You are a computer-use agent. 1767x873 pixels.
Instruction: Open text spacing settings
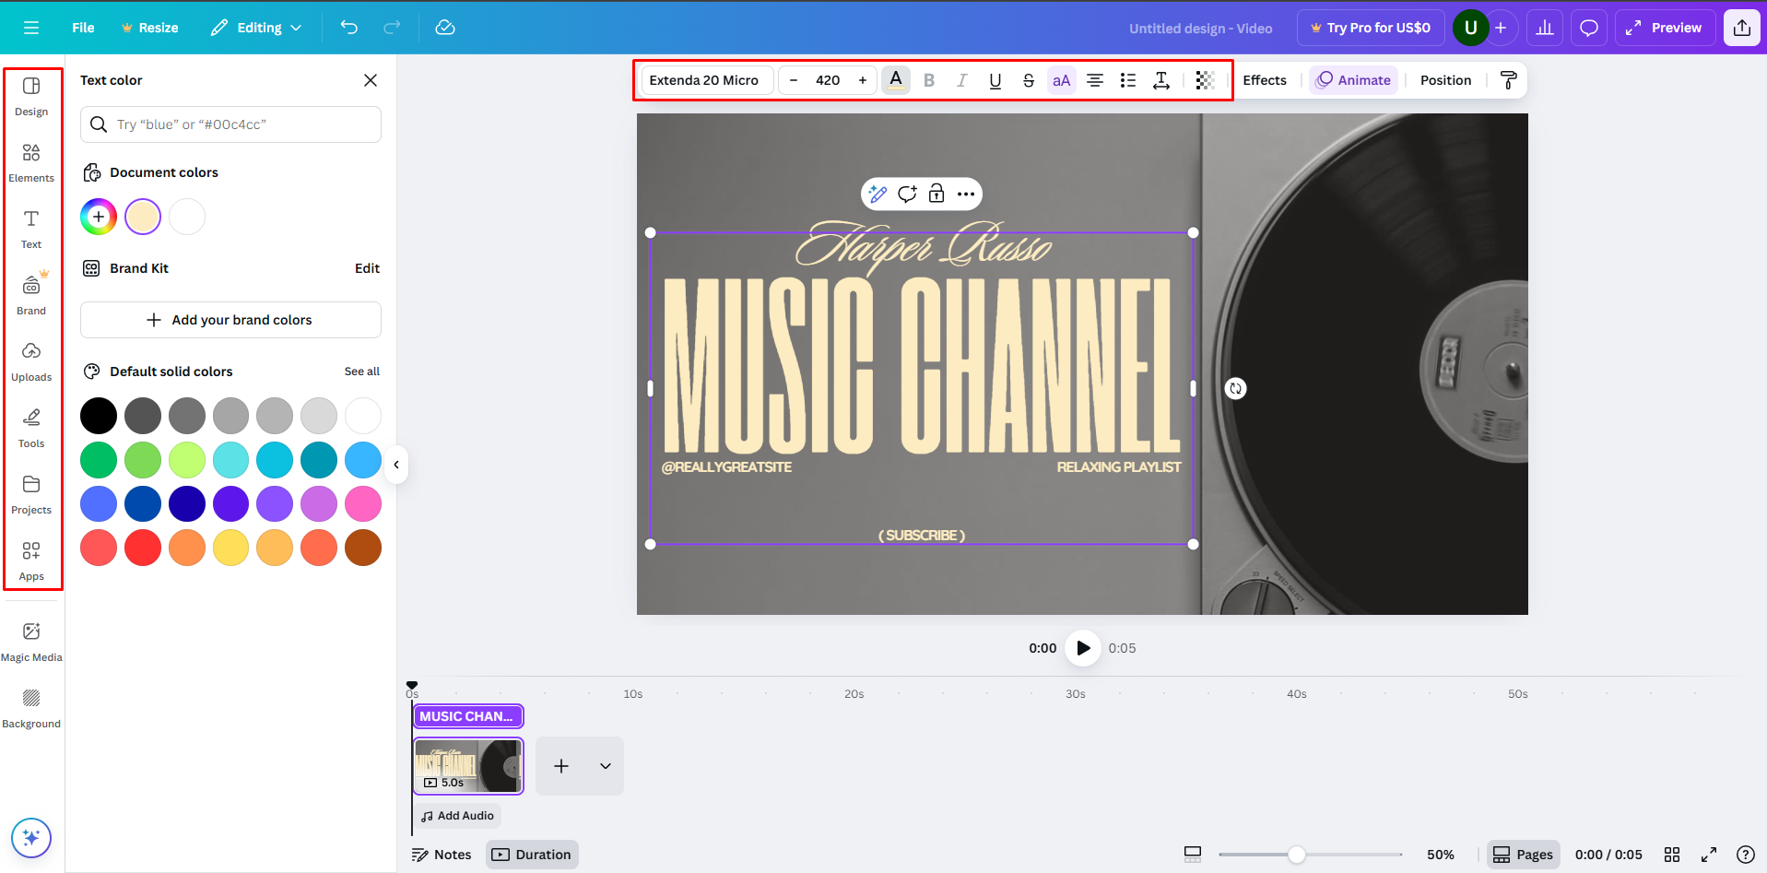(1160, 80)
